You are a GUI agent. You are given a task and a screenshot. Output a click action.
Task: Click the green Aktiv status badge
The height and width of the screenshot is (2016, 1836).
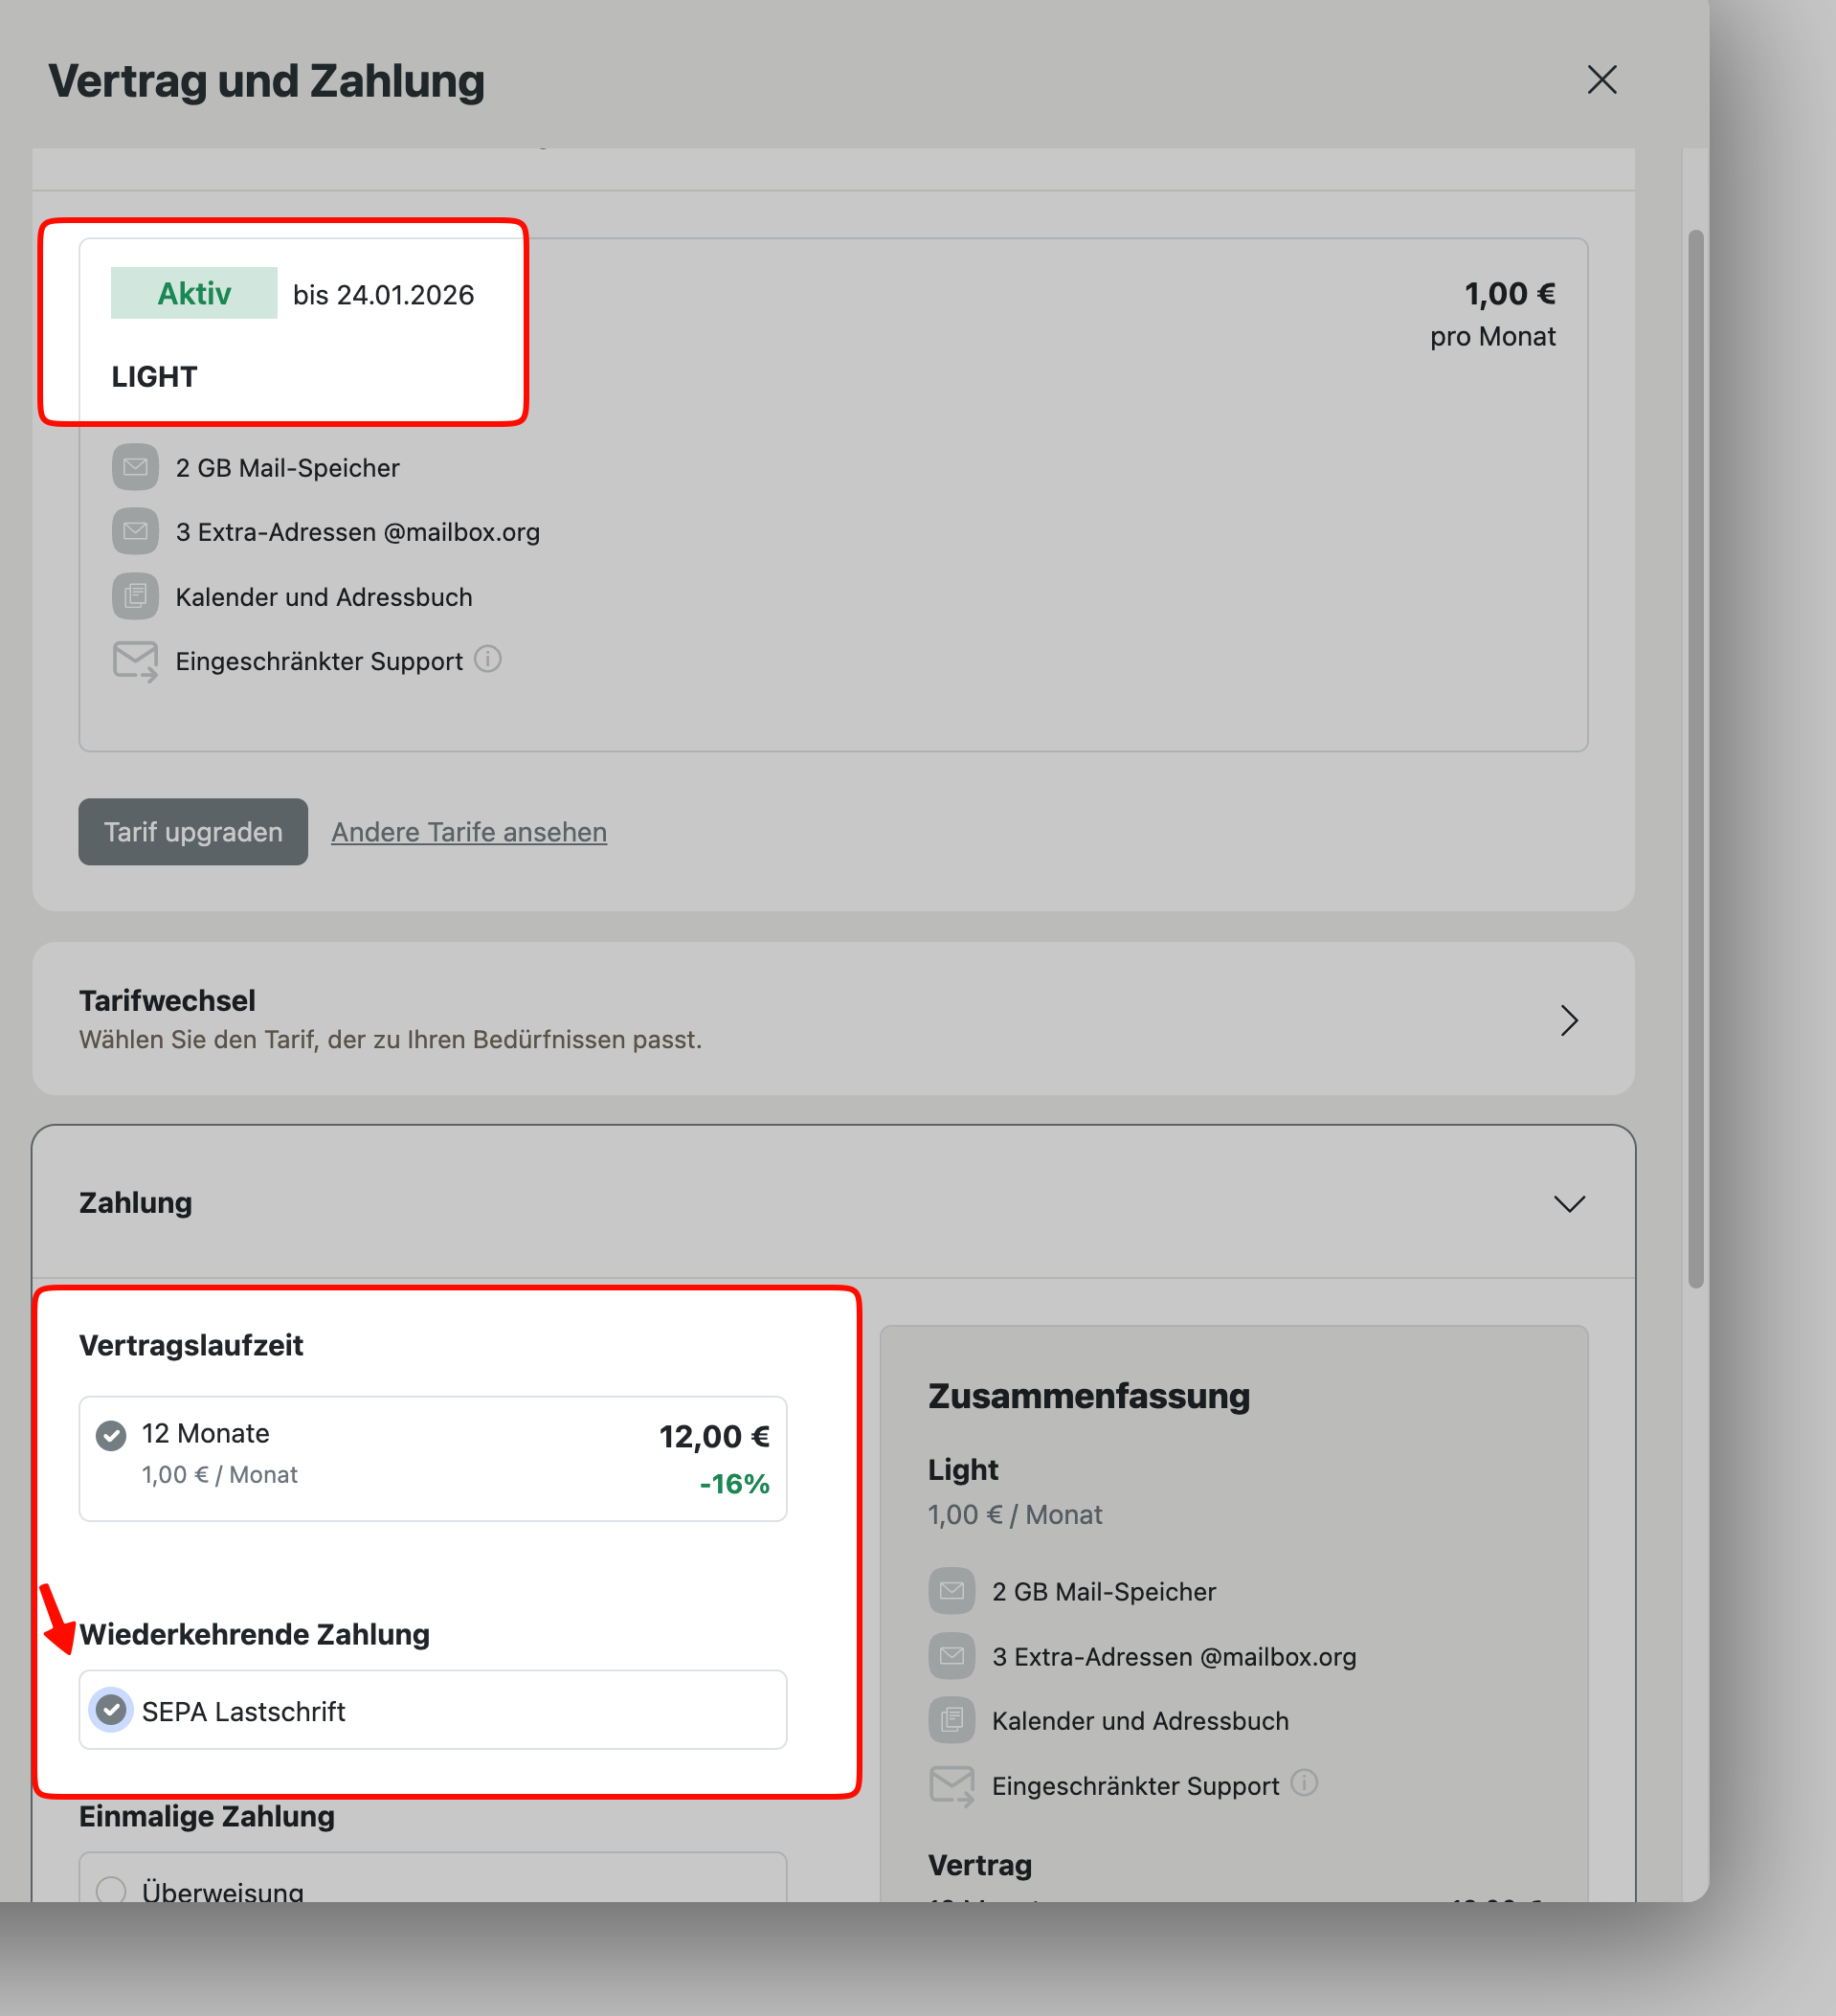(194, 293)
